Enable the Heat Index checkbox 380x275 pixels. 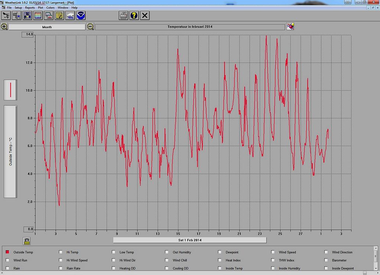pyautogui.click(x=220, y=260)
